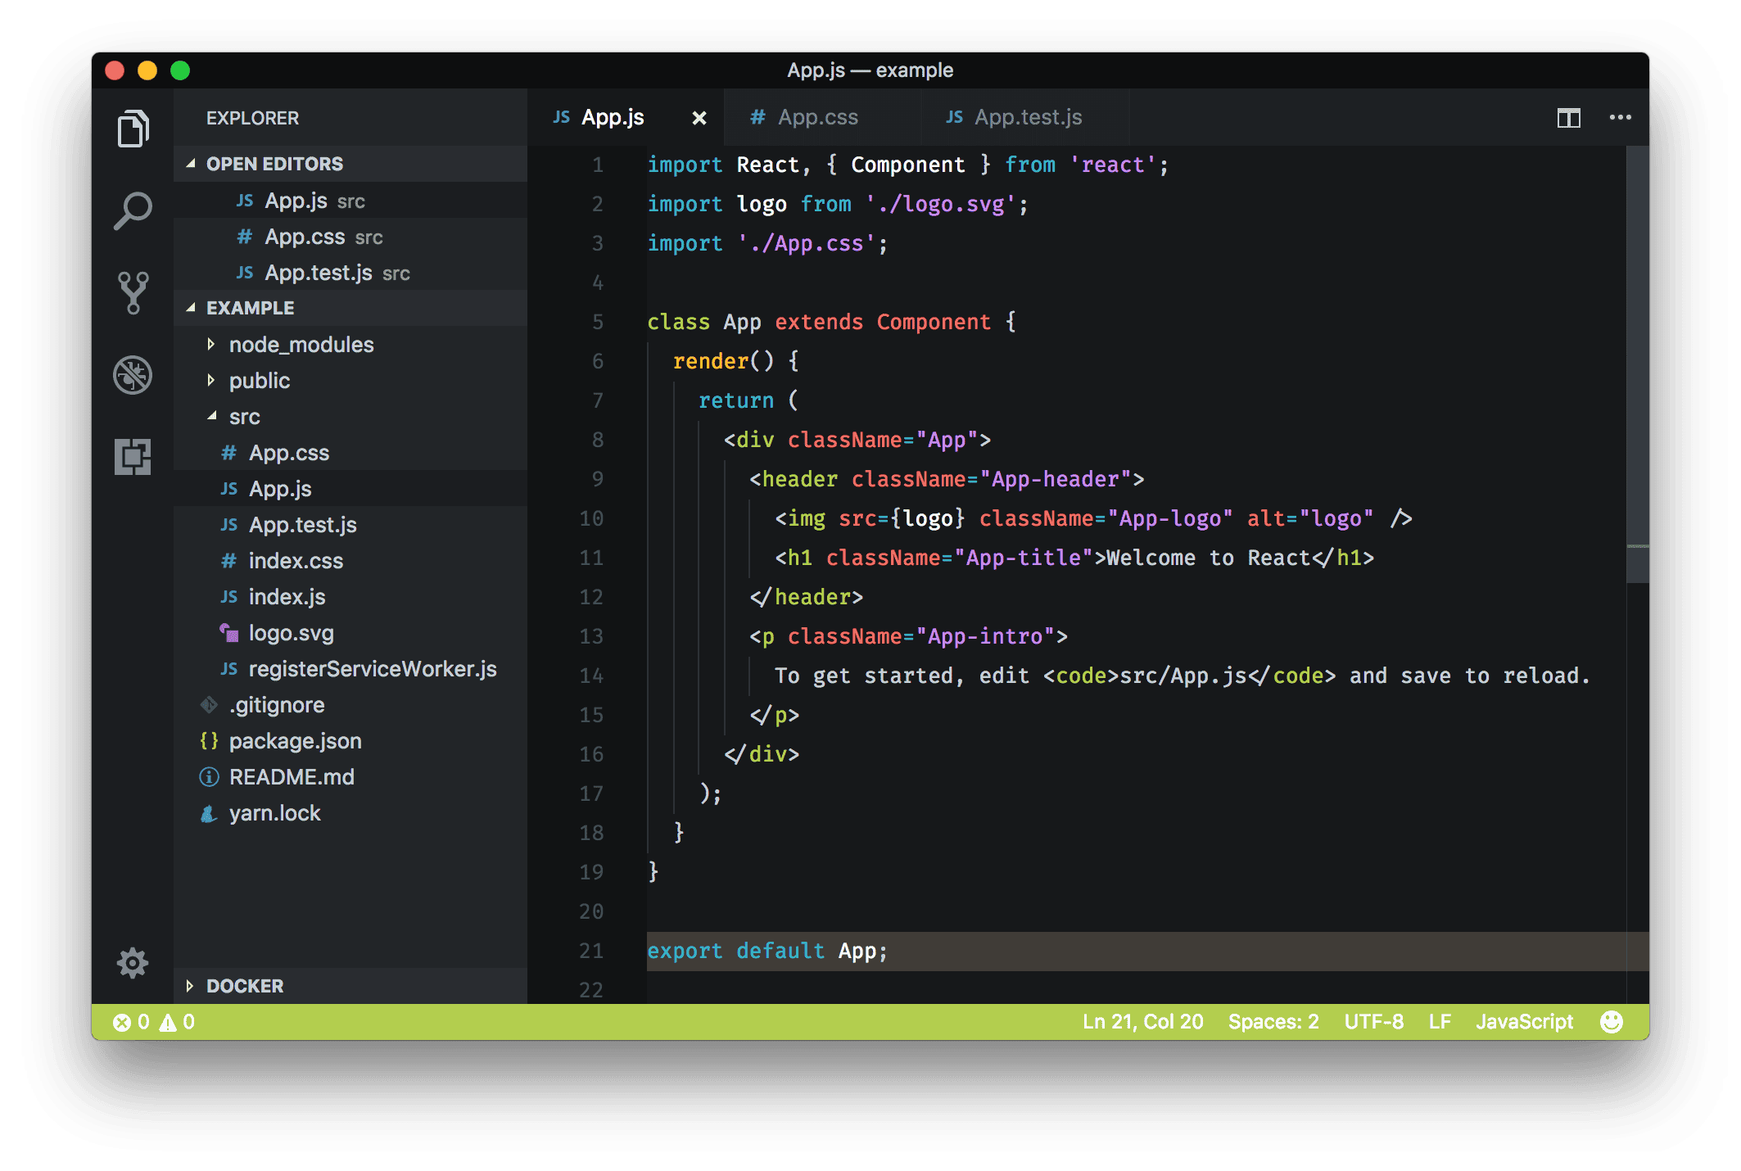This screenshot has height=1171, width=1741.
Task: Open registerServiceWorker.js in the file tree
Action: (350, 669)
